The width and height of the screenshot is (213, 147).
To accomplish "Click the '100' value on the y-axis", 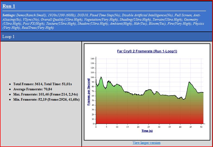I will [x=92, y=77].
